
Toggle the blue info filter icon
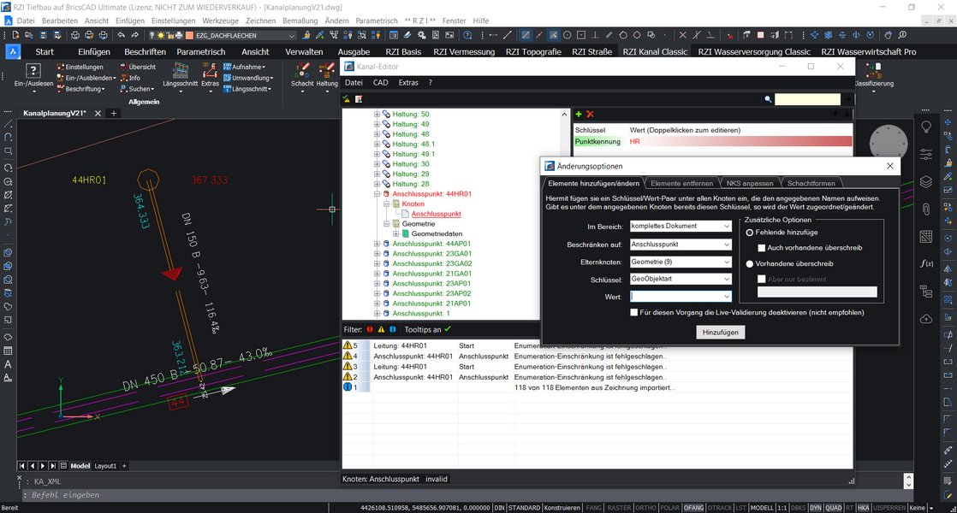pyautogui.click(x=393, y=330)
